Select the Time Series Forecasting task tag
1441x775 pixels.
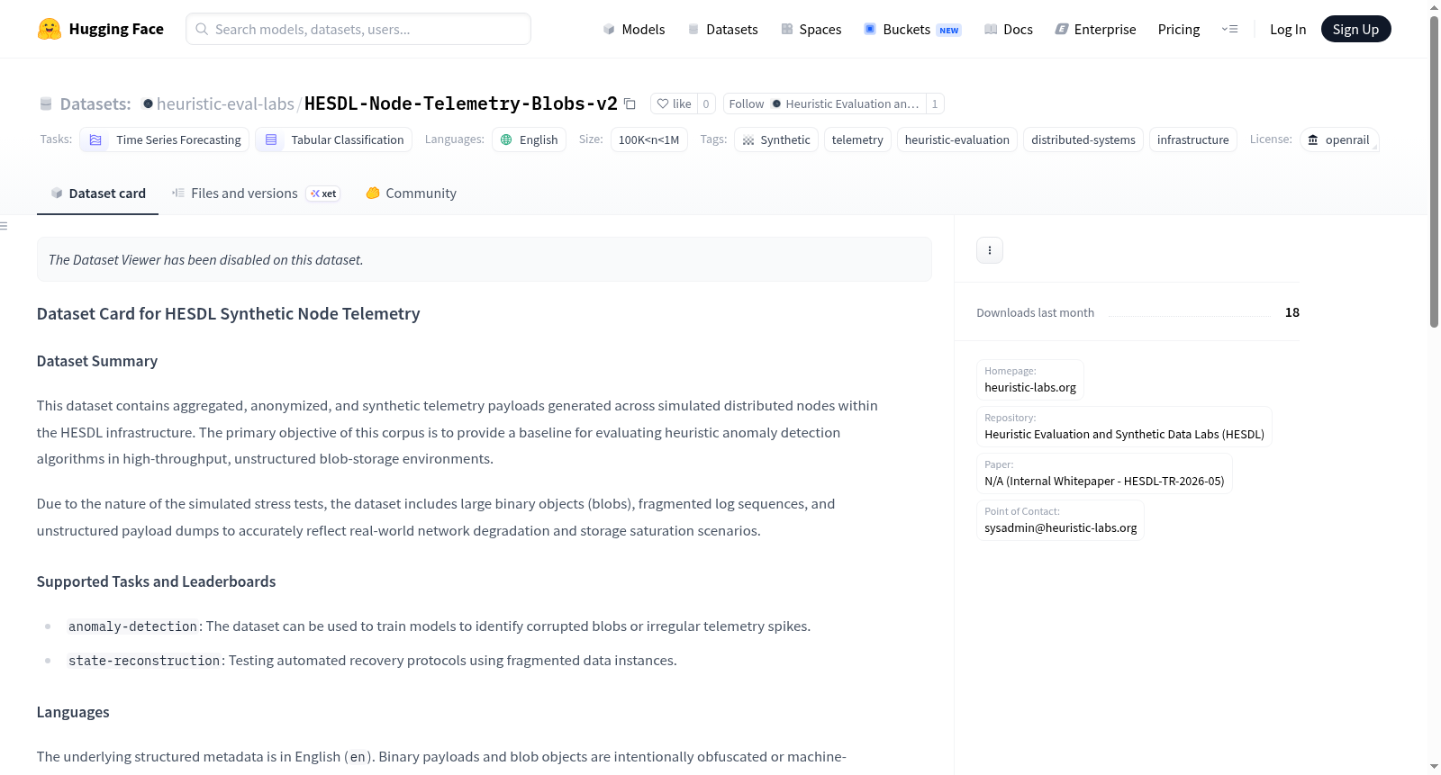tap(165, 140)
